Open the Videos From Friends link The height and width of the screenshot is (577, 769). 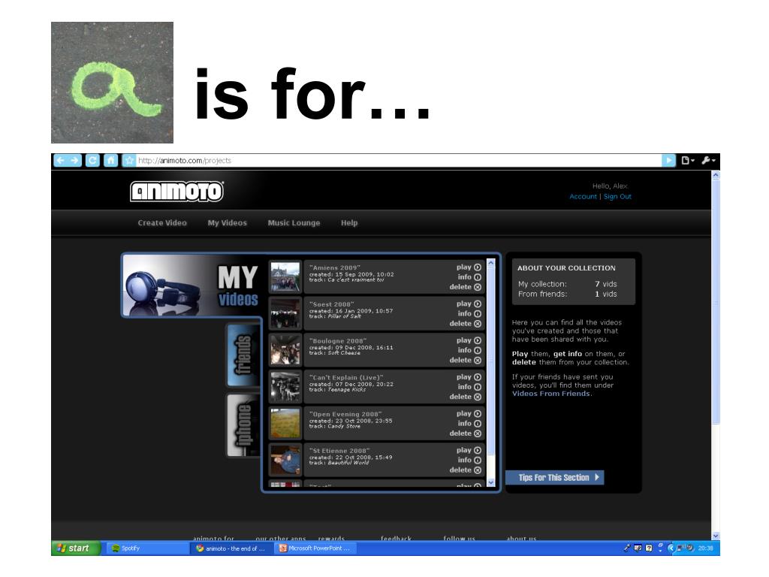[x=550, y=394]
